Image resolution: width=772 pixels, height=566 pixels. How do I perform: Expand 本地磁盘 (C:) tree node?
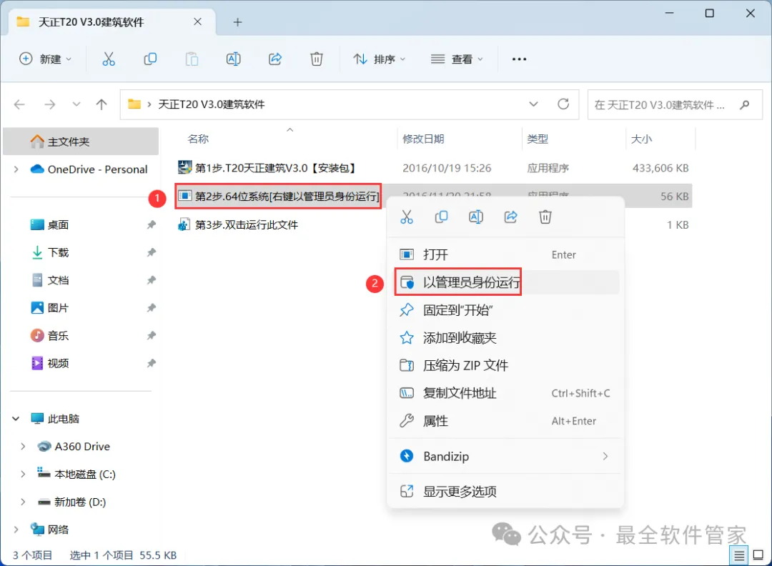click(23, 475)
